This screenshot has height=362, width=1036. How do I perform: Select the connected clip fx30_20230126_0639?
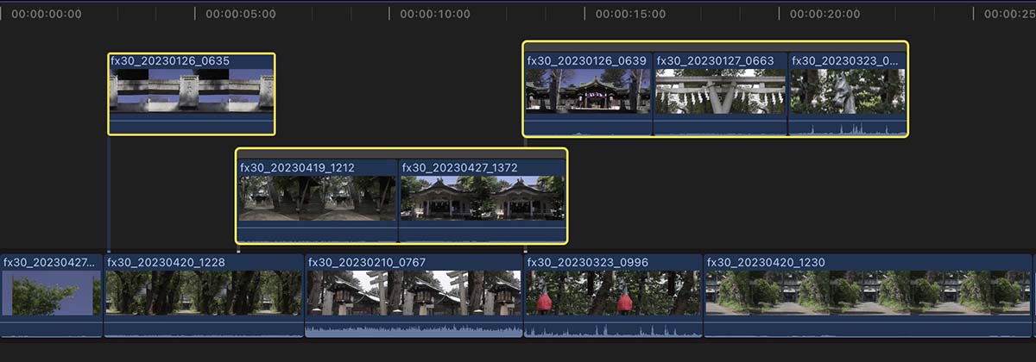tap(588, 94)
